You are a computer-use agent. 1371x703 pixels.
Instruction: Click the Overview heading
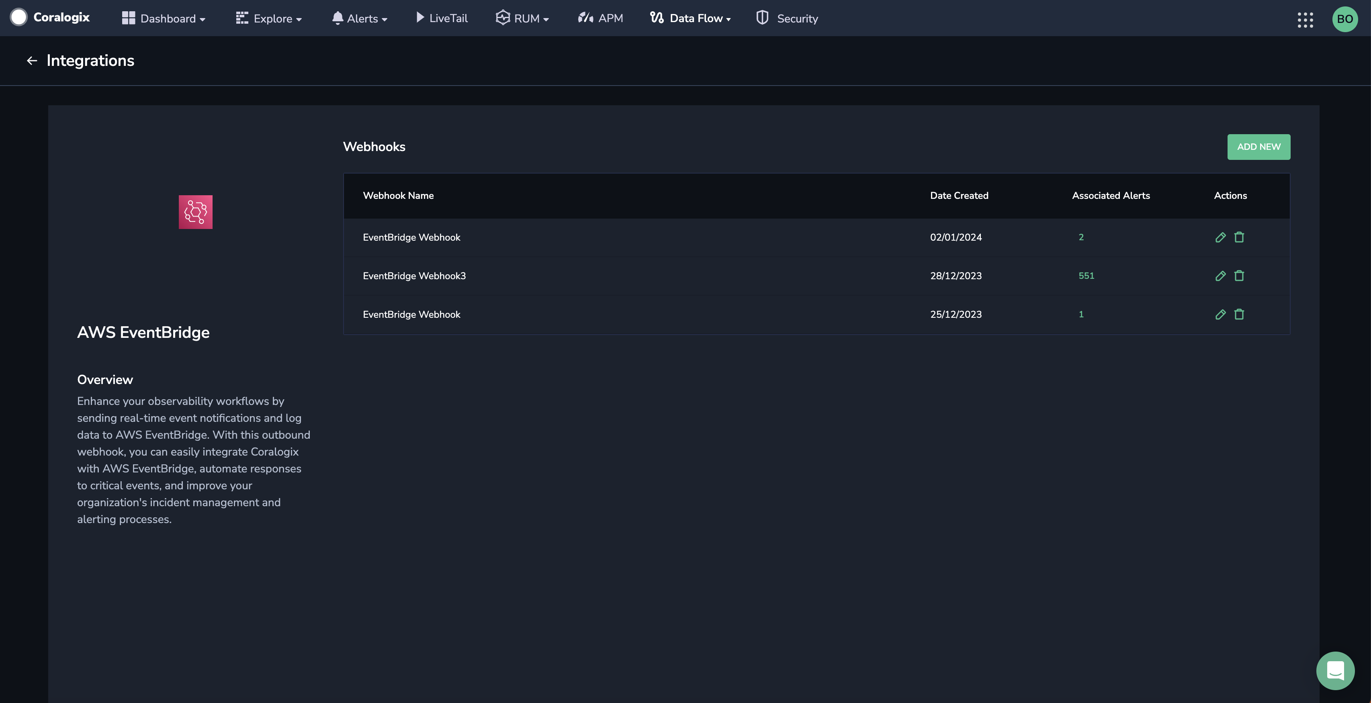point(105,380)
